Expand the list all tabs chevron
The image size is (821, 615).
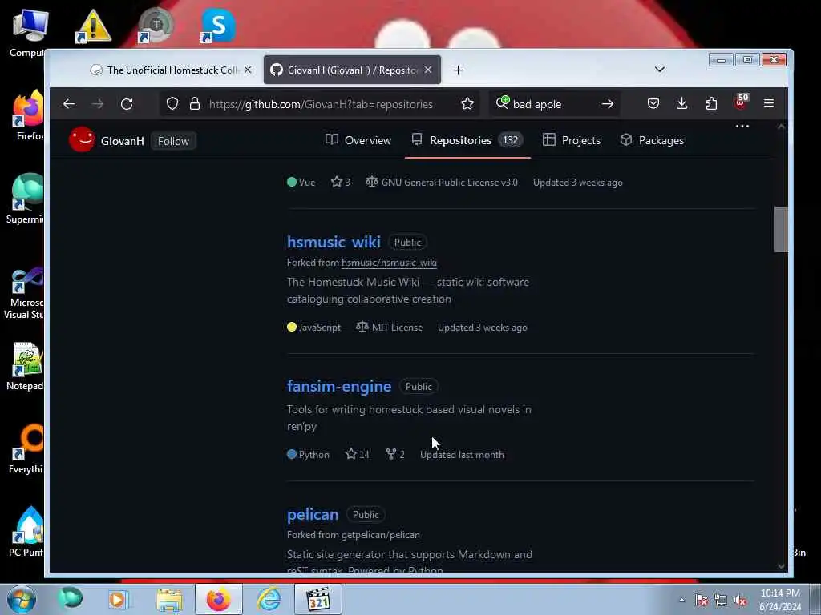(660, 70)
